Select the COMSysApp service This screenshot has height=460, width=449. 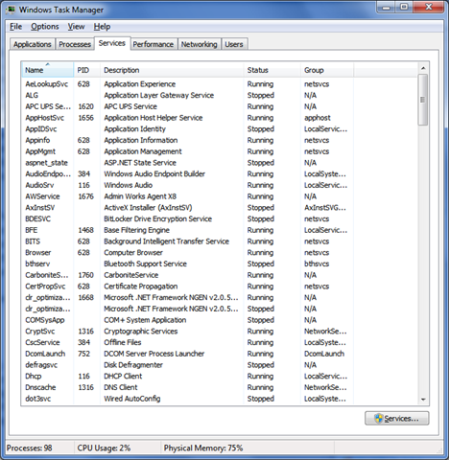[45, 320]
